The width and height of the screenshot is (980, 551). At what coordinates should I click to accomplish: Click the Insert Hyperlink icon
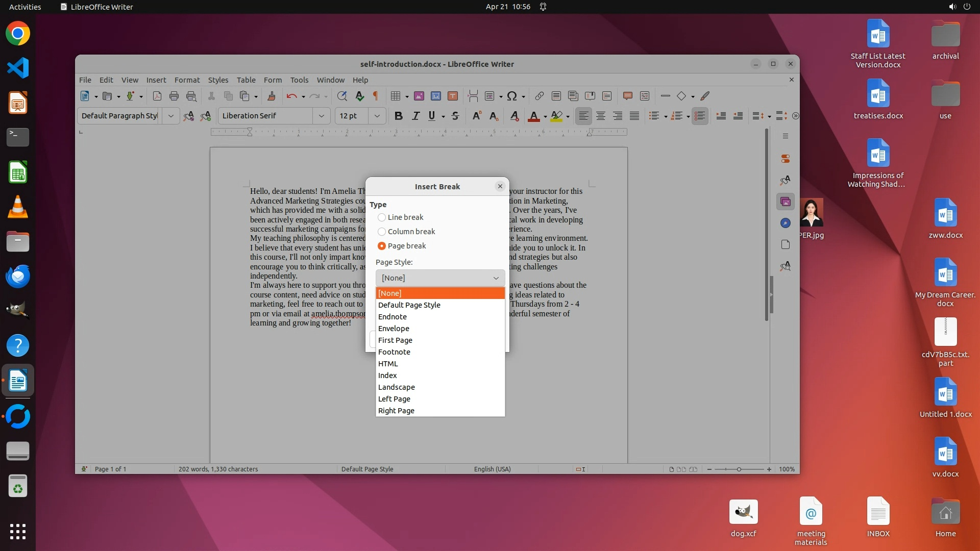click(x=539, y=96)
